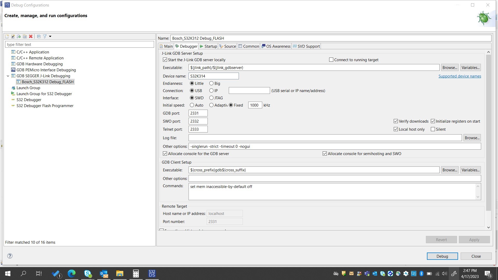Toggle the Silent checkbox
This screenshot has width=498, height=280.
(x=433, y=129)
